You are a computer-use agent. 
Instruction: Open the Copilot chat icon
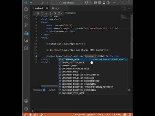click(86, 3)
